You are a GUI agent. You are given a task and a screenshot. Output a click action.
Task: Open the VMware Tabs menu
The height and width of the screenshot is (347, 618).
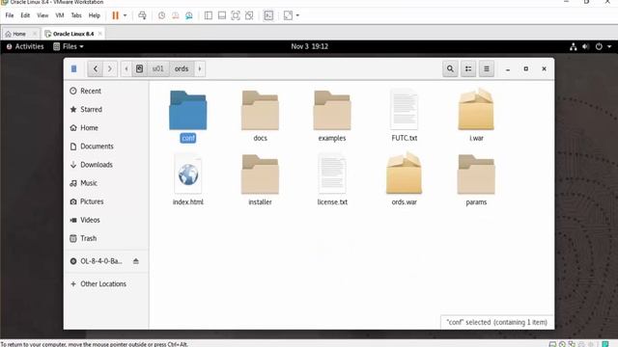tap(76, 15)
